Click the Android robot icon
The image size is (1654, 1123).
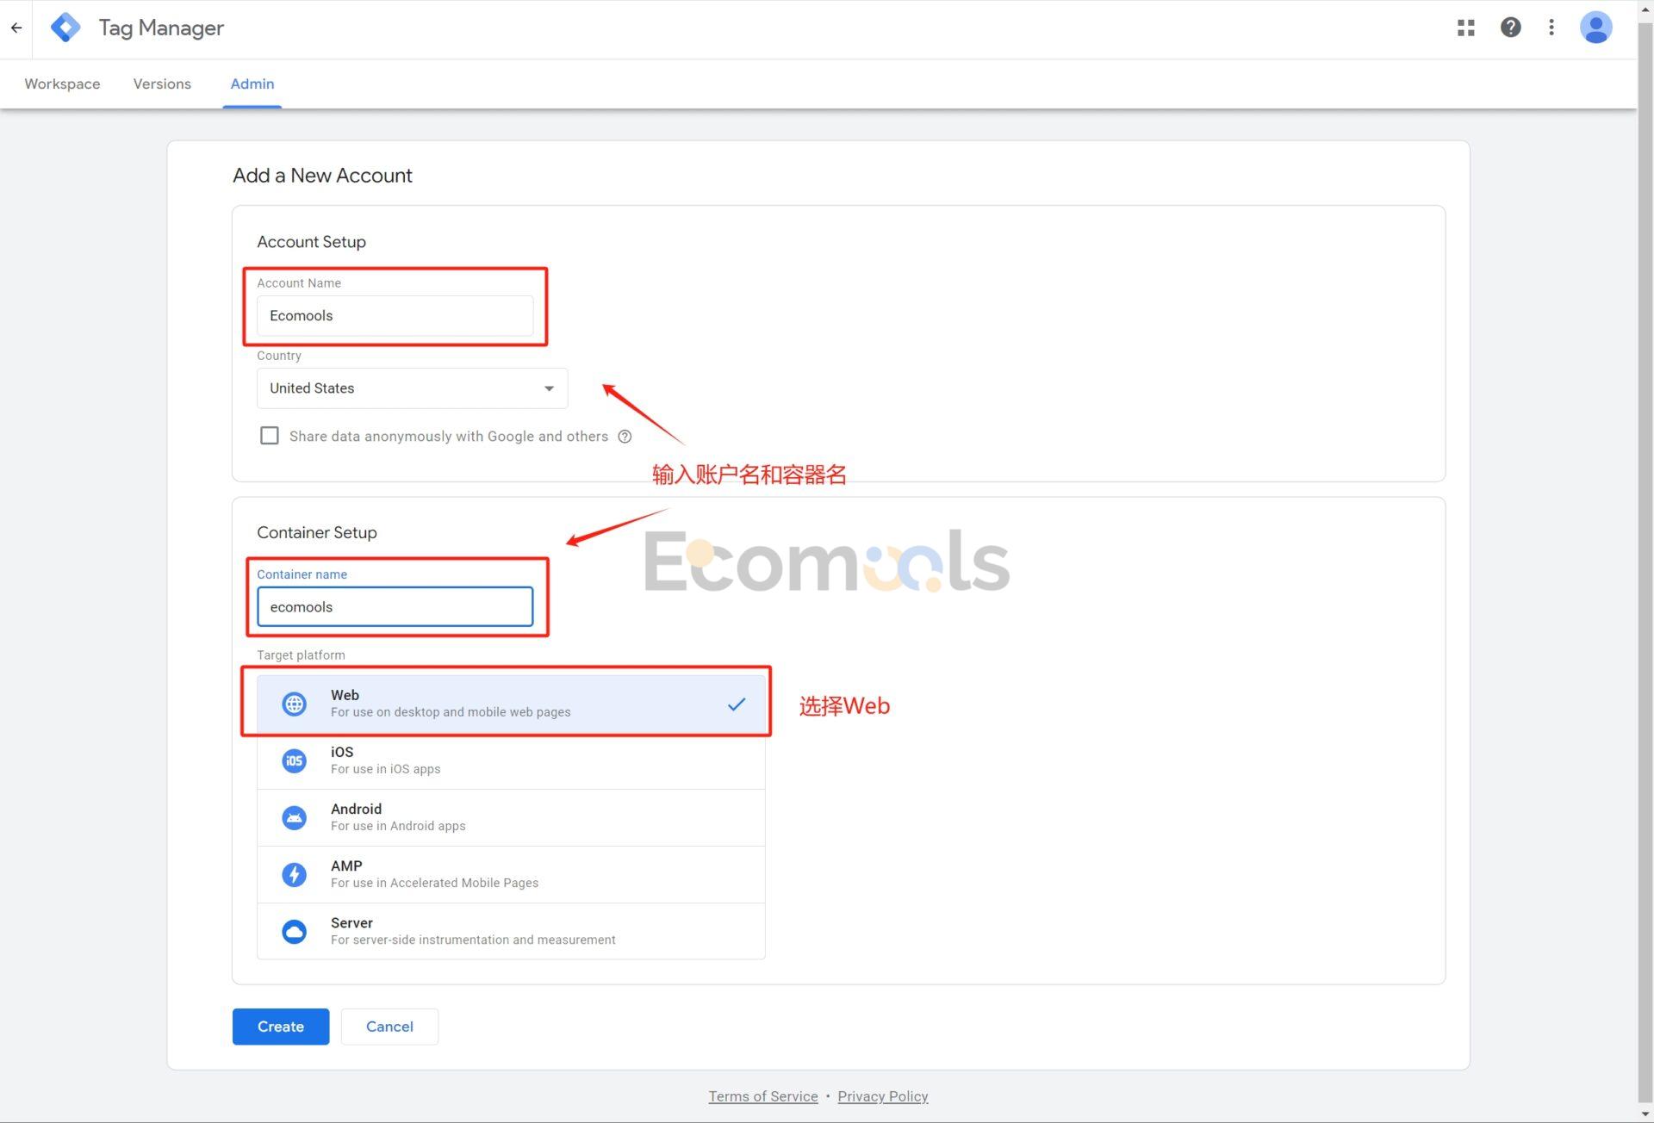[294, 817]
